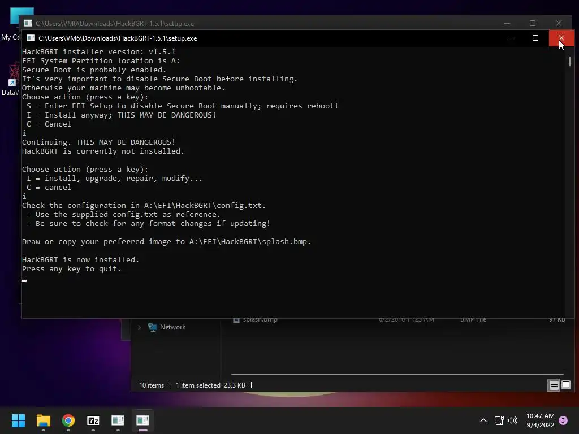The width and height of the screenshot is (579, 434).
Task: Click '1 item selected 23.3 KB' status text
Action: point(210,385)
